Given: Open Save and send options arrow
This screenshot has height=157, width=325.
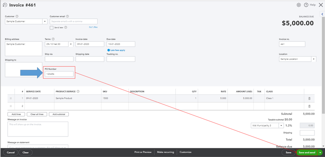Looking at the screenshot, I should coord(320,152).
